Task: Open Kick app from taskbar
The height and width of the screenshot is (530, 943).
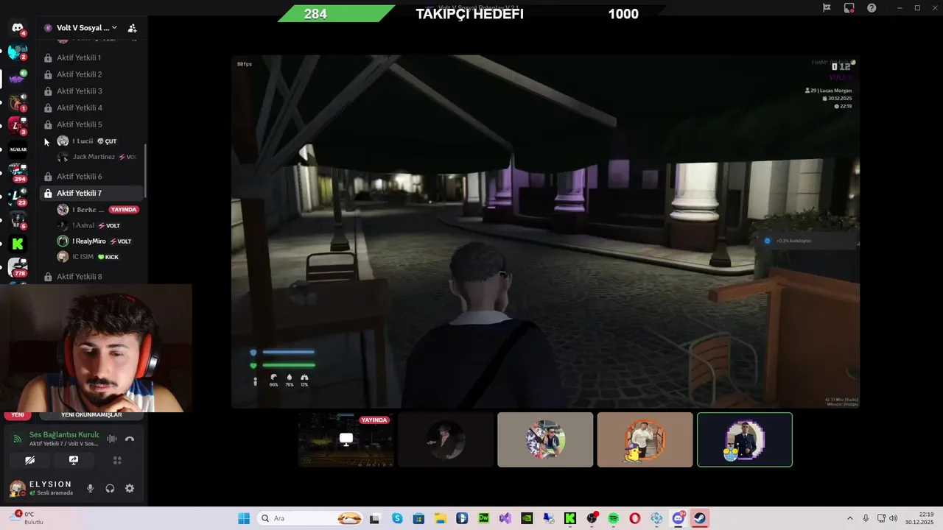Action: pyautogui.click(x=570, y=518)
